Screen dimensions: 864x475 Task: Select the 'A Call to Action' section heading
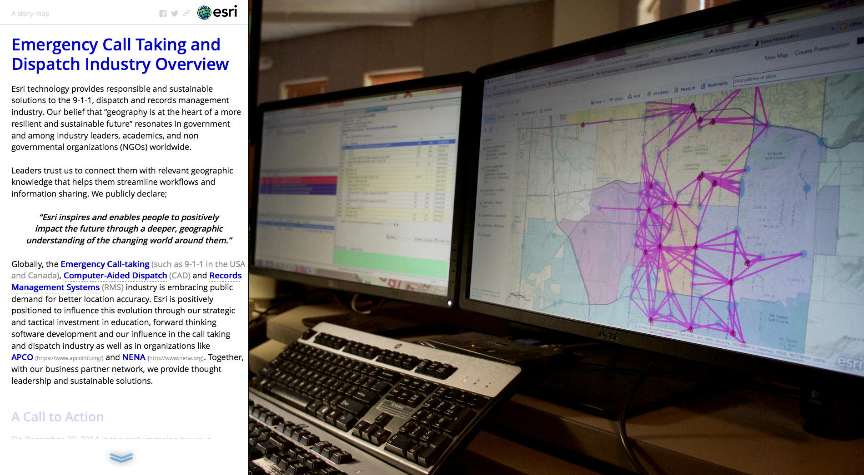(x=58, y=417)
